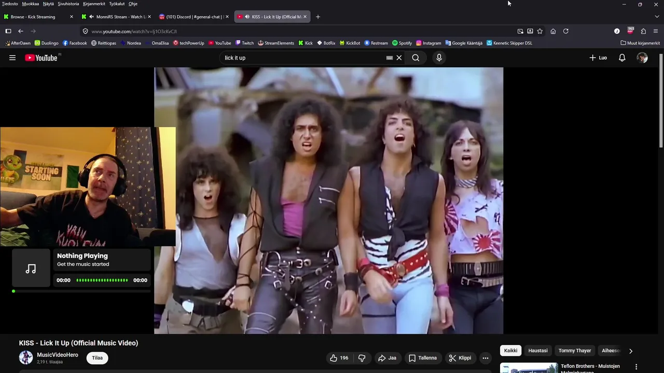Viewport: 664px width, 373px height.
Task: Switch to Discord general-chat tab
Action: 194,17
